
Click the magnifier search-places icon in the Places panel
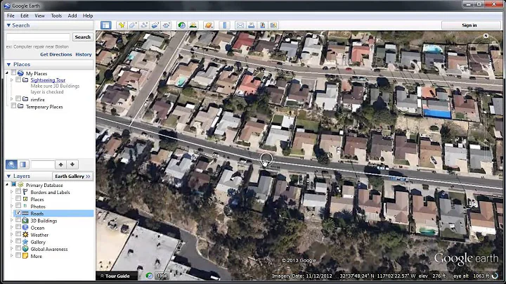point(11,164)
